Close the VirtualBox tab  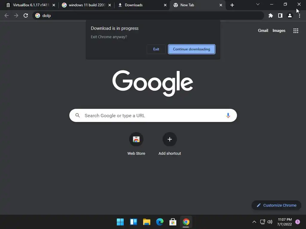(x=54, y=5)
